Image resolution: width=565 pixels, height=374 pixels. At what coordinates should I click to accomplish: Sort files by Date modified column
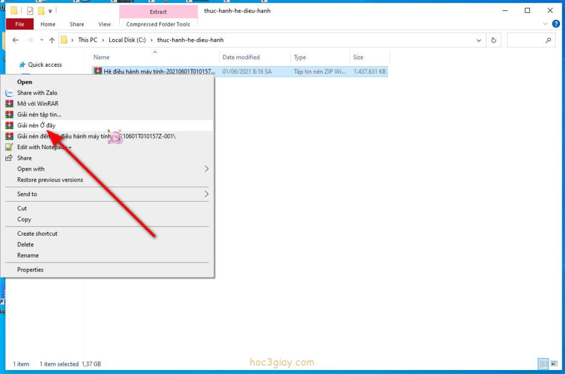tap(241, 57)
